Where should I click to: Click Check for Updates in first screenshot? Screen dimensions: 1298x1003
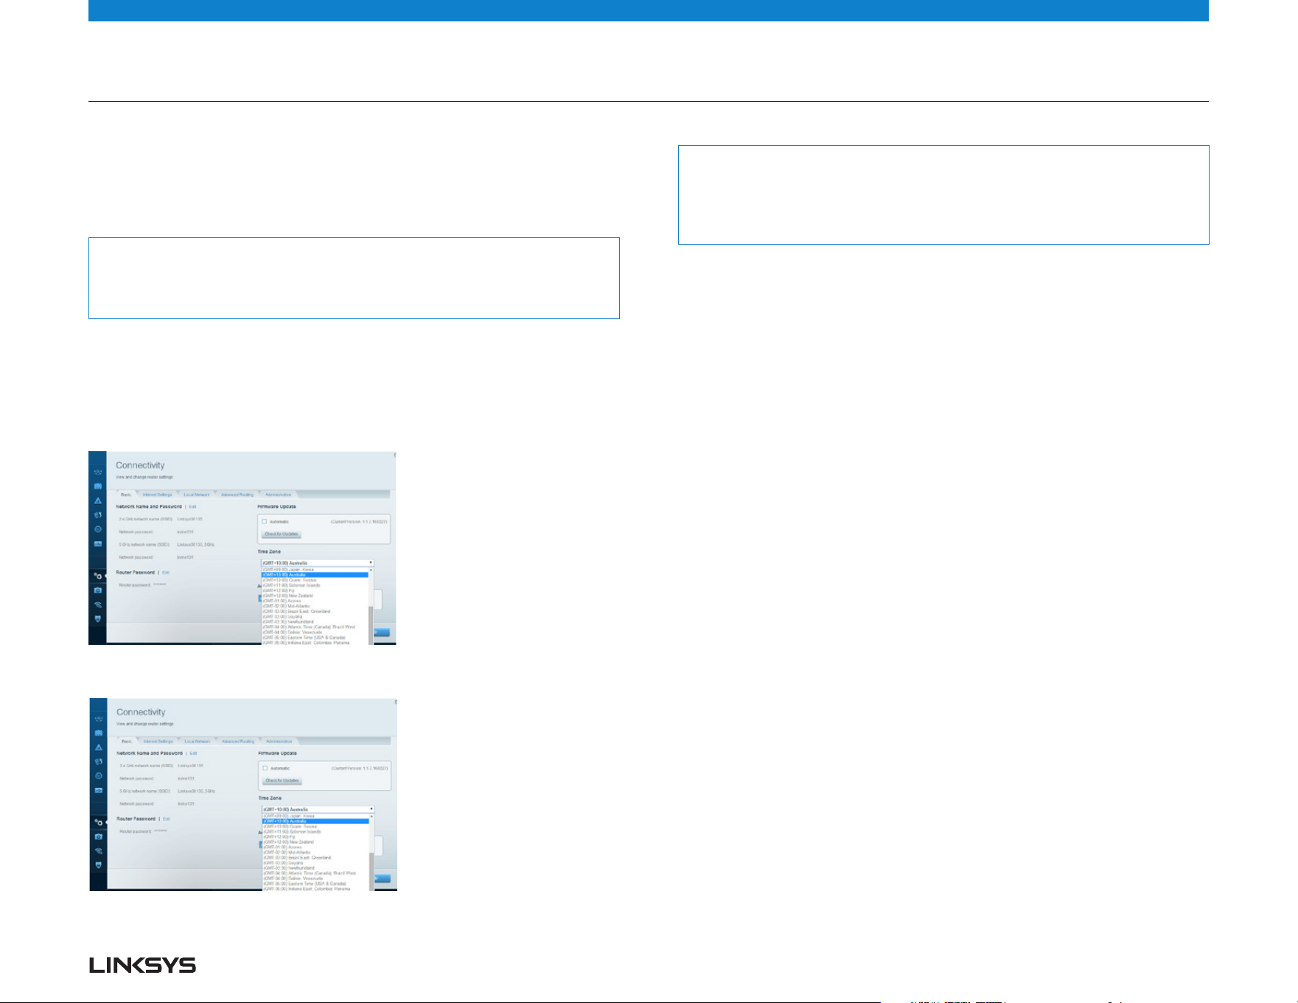coord(282,534)
